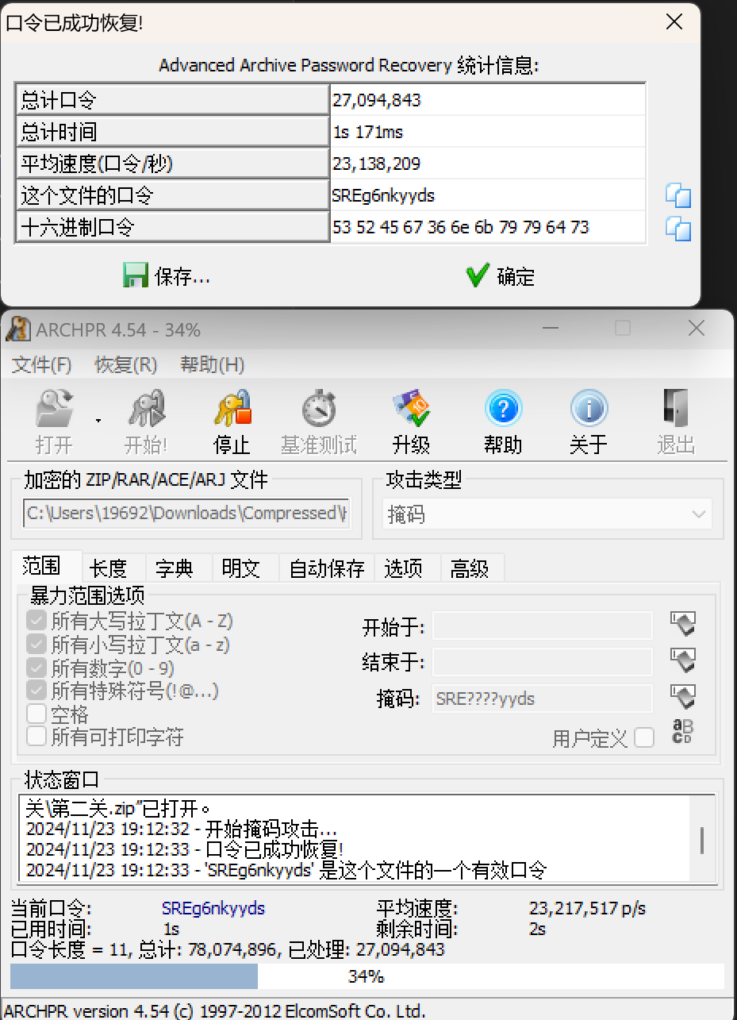Toggle 所有小写拉丁文(a - z) checkbox
The width and height of the screenshot is (737, 1020).
coord(36,644)
